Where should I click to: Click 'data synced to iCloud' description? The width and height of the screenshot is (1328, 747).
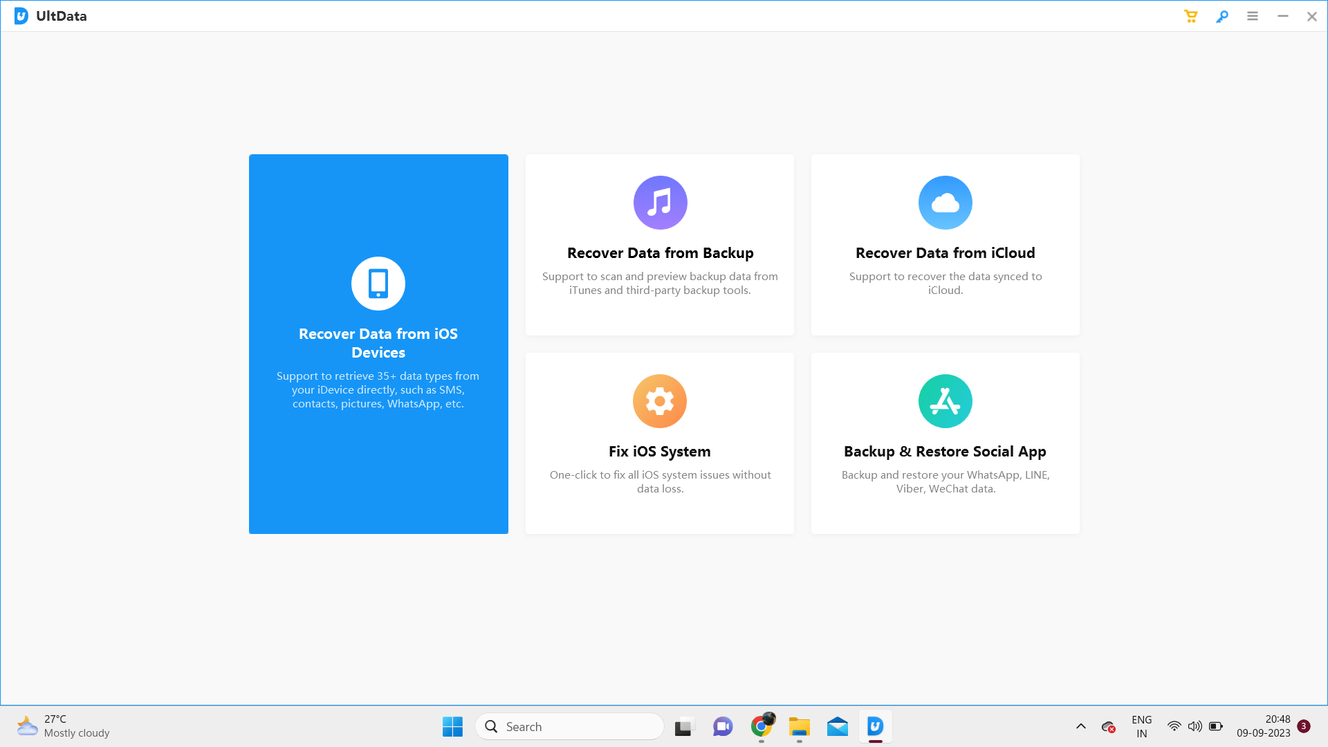[946, 284]
